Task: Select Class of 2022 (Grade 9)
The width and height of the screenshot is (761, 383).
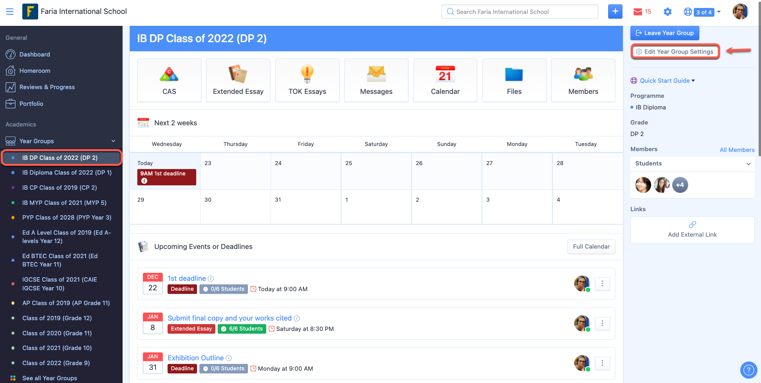Action: pos(56,363)
